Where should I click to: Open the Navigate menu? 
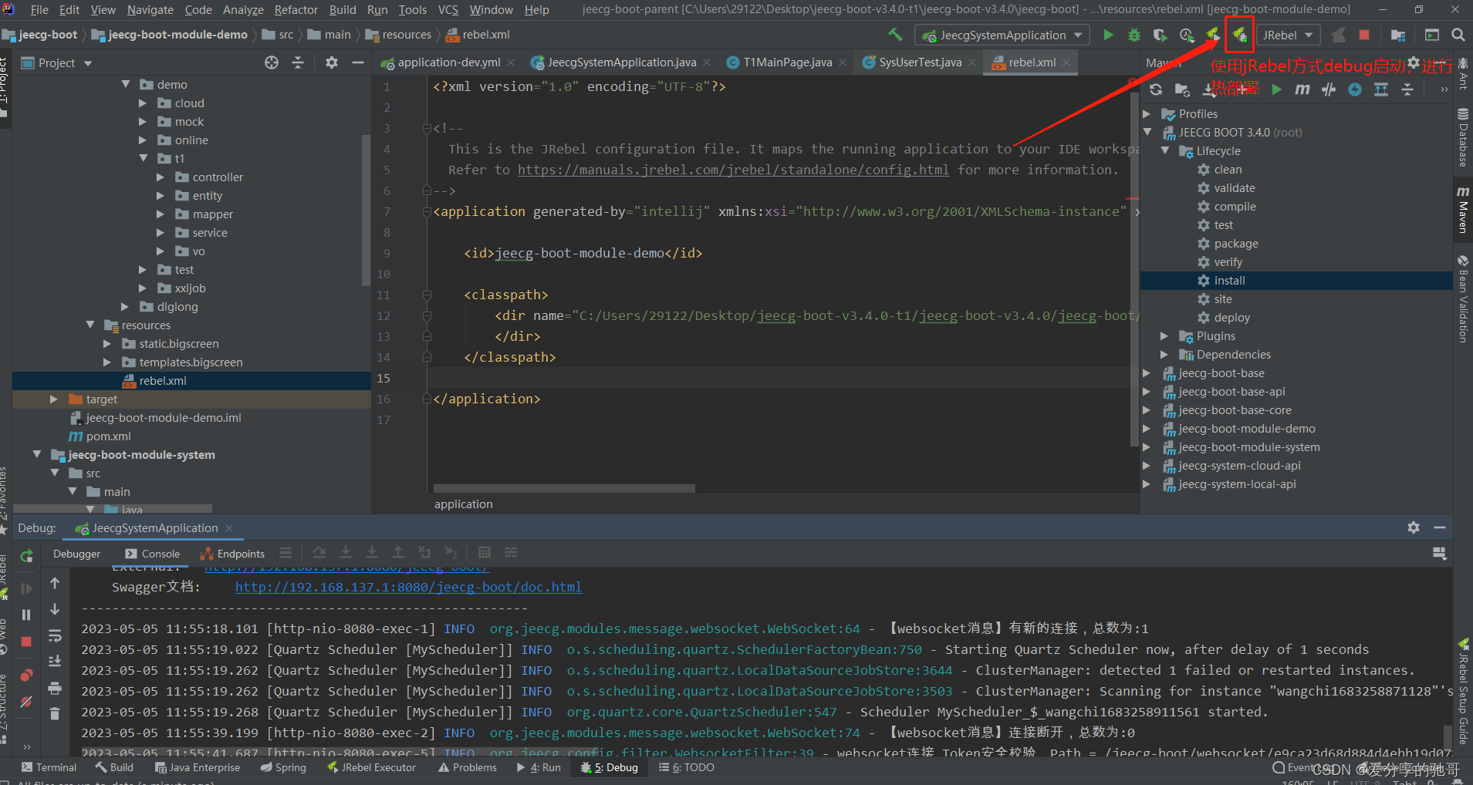pos(150,10)
